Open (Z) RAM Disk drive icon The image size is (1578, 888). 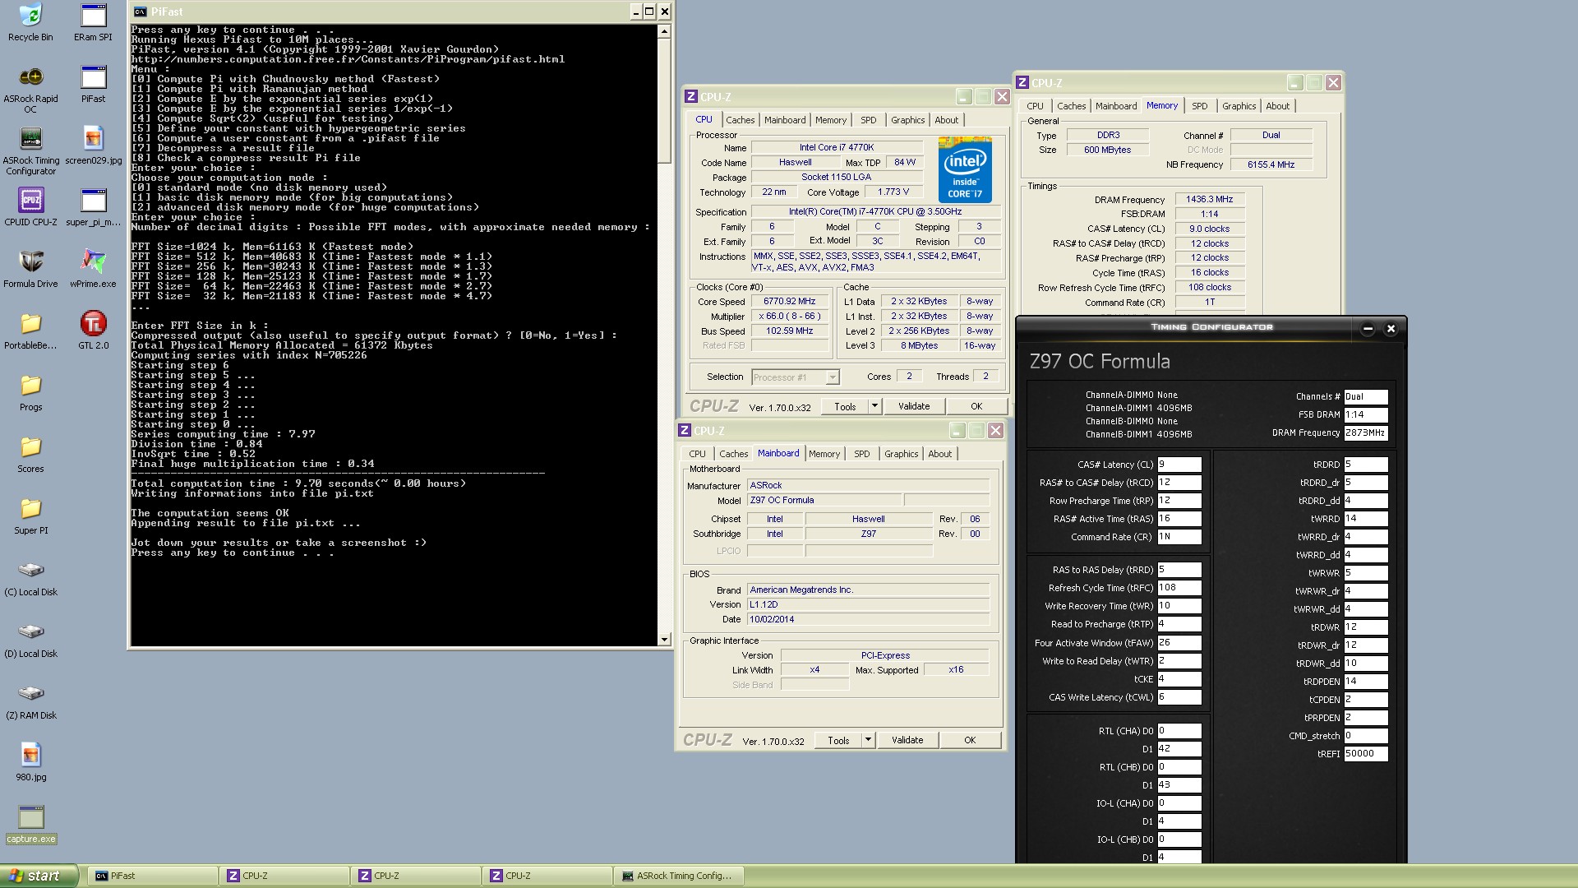point(30,701)
